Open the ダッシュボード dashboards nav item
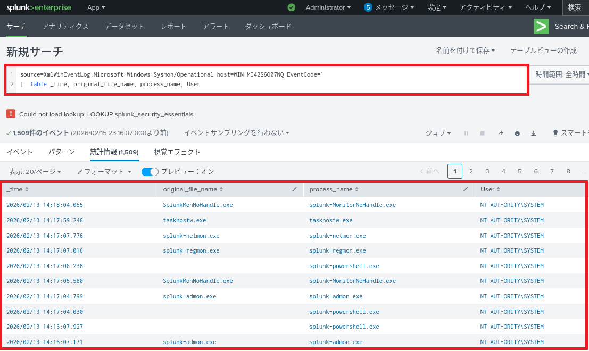 (x=268, y=26)
